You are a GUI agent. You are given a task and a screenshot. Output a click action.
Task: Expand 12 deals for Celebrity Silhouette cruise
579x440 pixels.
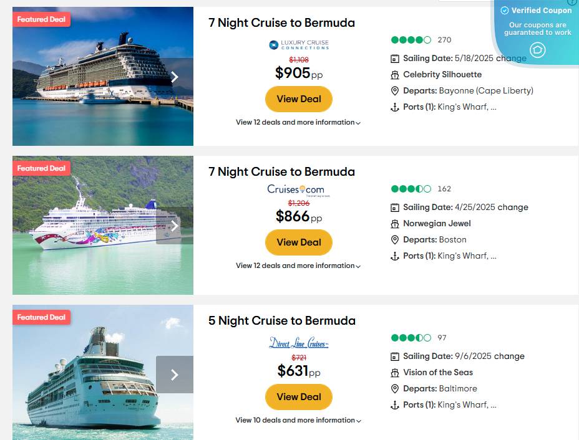(298, 123)
